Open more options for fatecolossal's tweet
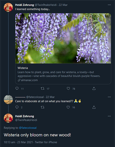115x147 pixels. tap(109, 97)
